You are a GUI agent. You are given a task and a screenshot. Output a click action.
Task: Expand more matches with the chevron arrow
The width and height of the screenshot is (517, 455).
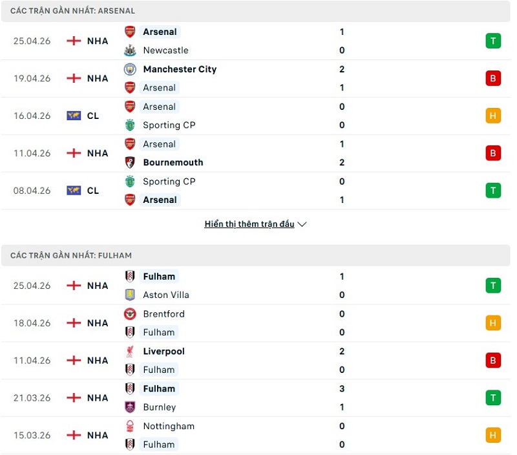coord(301,224)
